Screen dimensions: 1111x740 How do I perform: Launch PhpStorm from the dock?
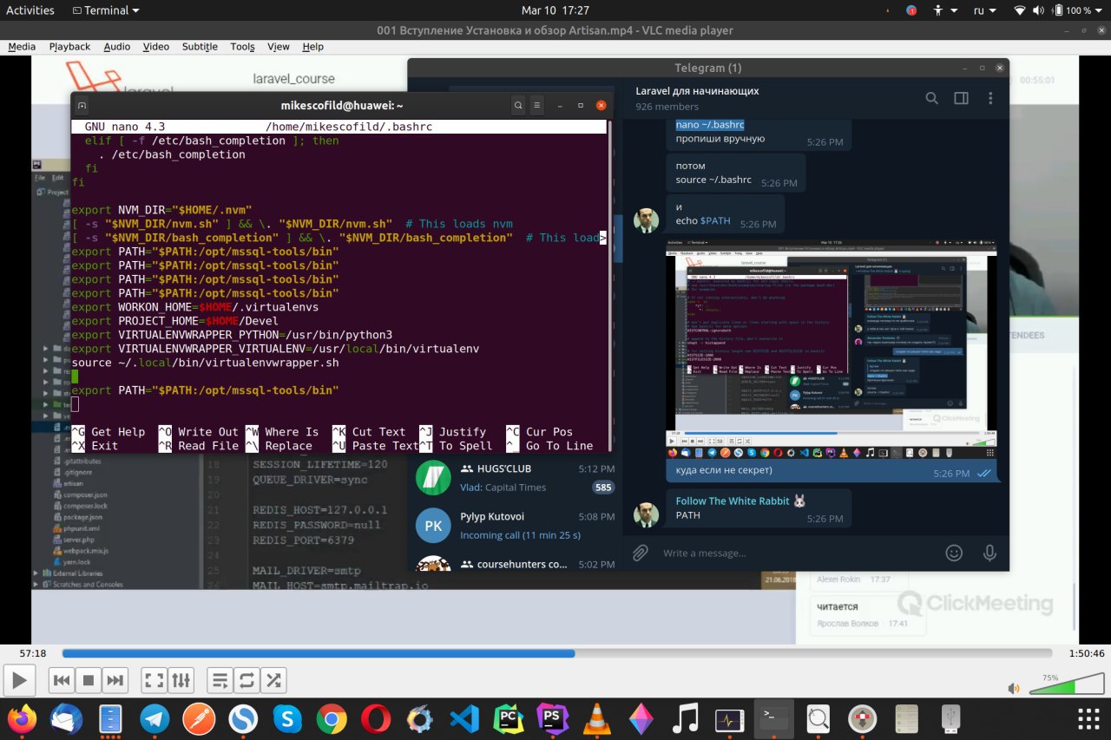click(553, 718)
